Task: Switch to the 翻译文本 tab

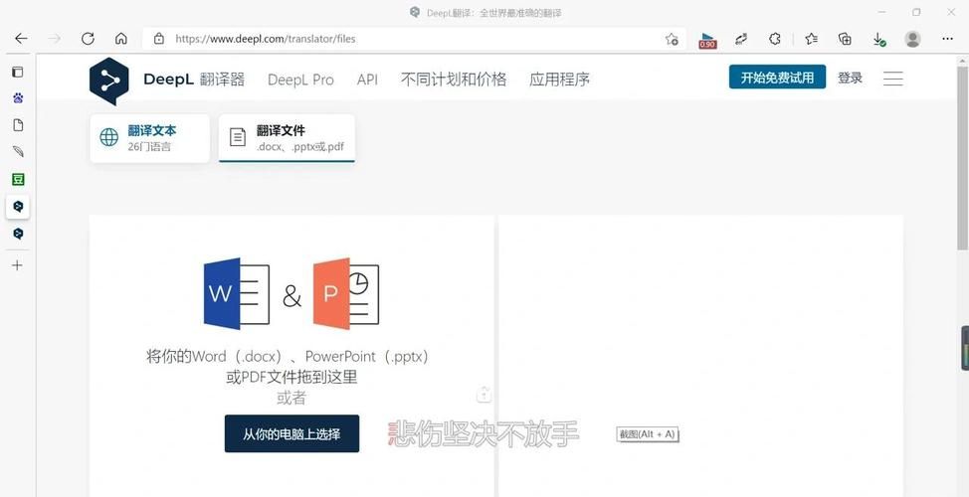Action: [149, 138]
